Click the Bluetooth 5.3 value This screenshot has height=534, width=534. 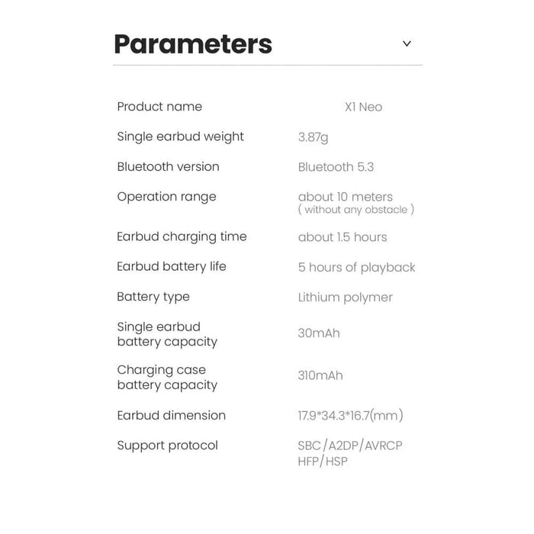point(336,167)
